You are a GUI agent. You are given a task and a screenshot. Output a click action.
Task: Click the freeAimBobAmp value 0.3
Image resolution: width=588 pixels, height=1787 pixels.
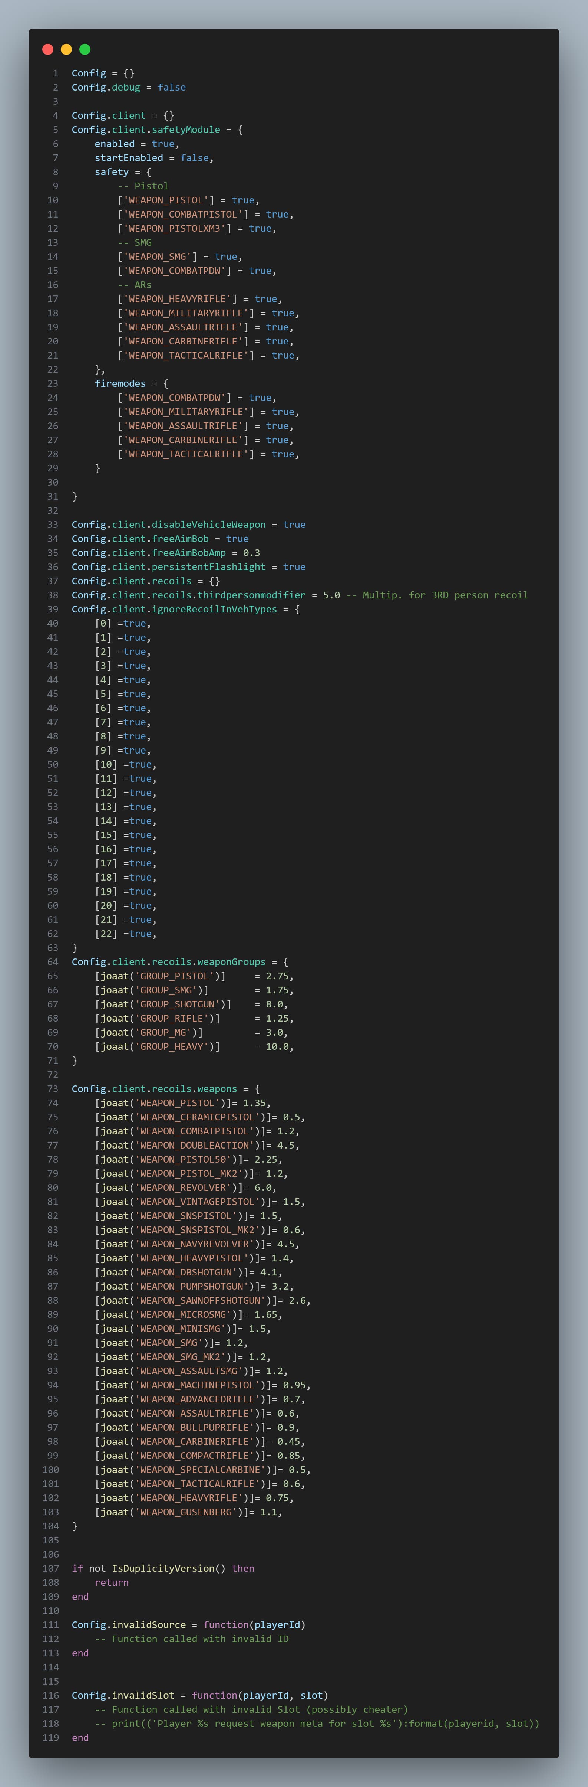click(251, 553)
